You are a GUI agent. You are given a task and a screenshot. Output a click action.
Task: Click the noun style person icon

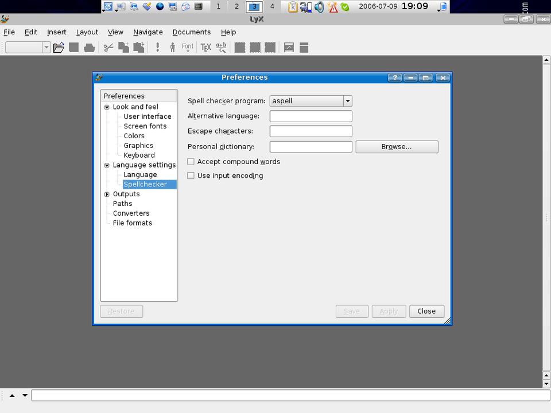click(172, 48)
